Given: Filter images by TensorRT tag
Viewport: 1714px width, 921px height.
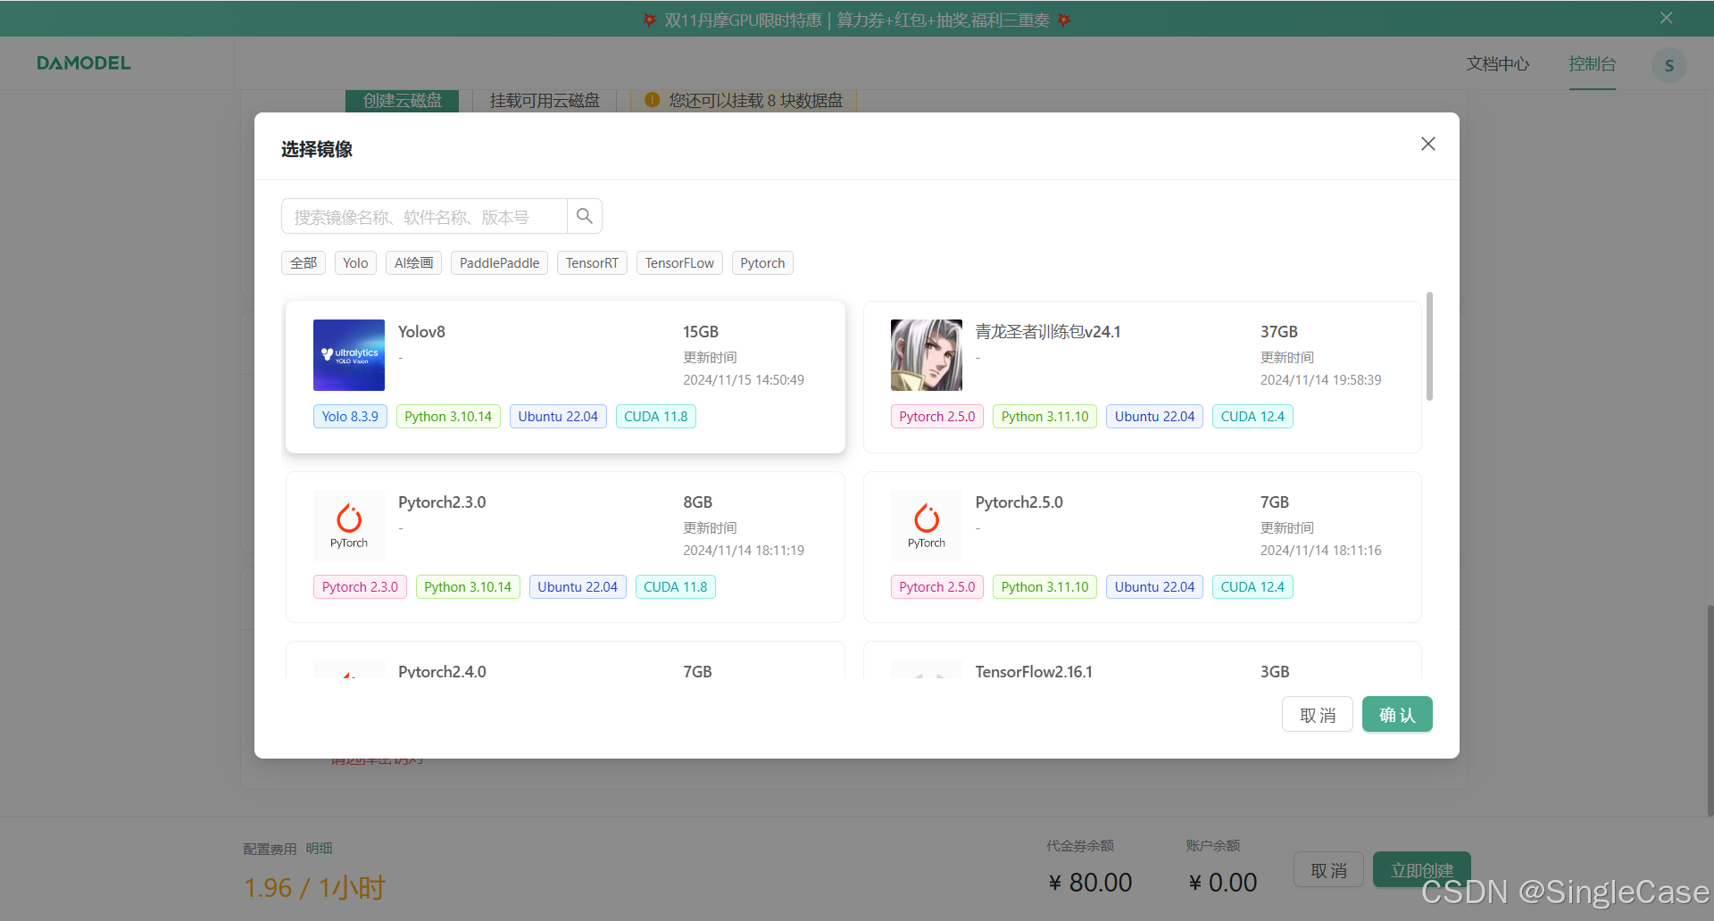Looking at the screenshot, I should [x=592, y=262].
